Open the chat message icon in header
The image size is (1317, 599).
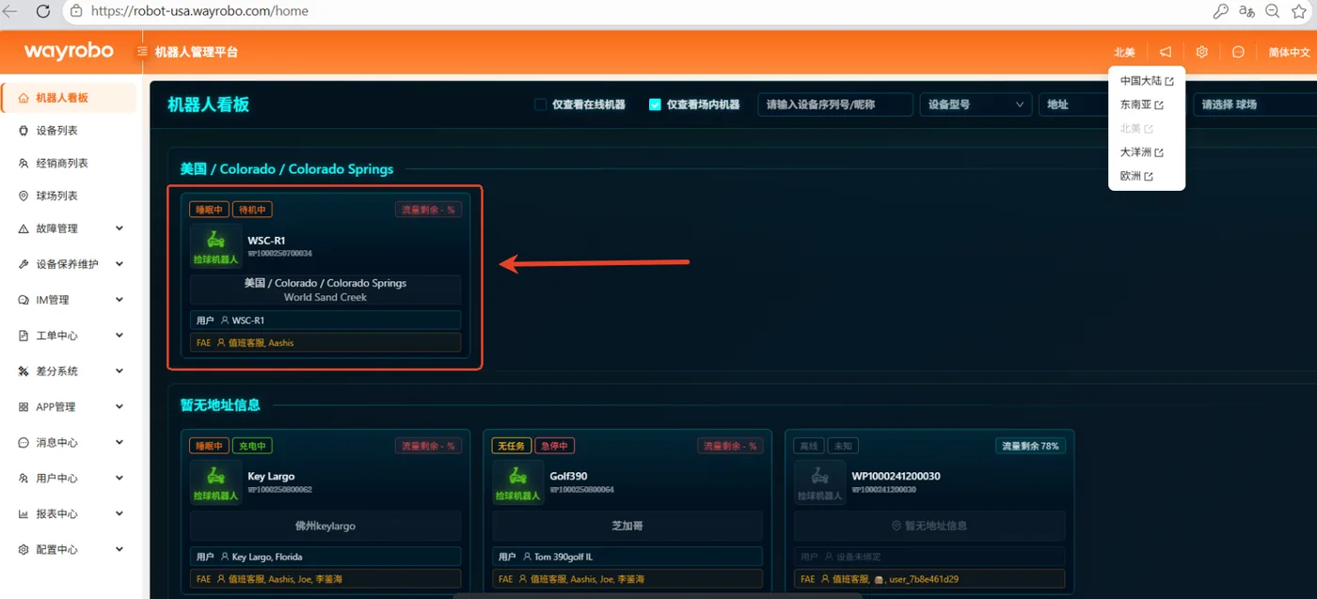(1238, 52)
